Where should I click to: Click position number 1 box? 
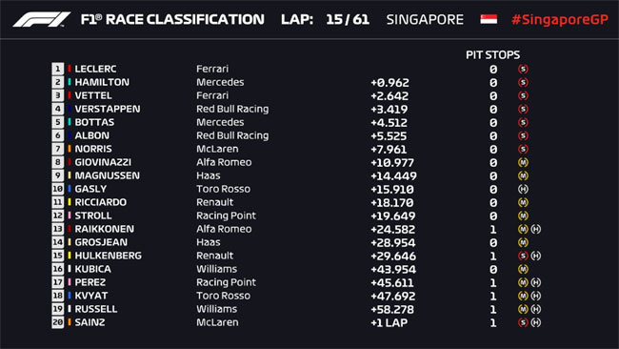coord(58,69)
